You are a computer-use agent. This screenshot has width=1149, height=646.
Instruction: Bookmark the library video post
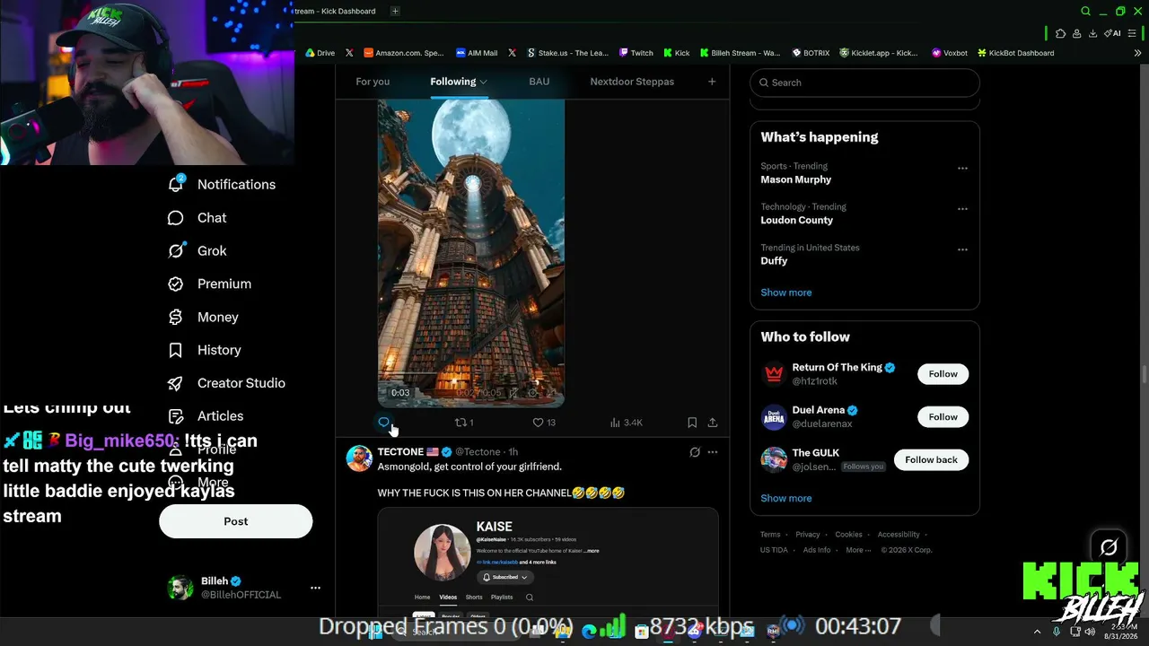(692, 423)
